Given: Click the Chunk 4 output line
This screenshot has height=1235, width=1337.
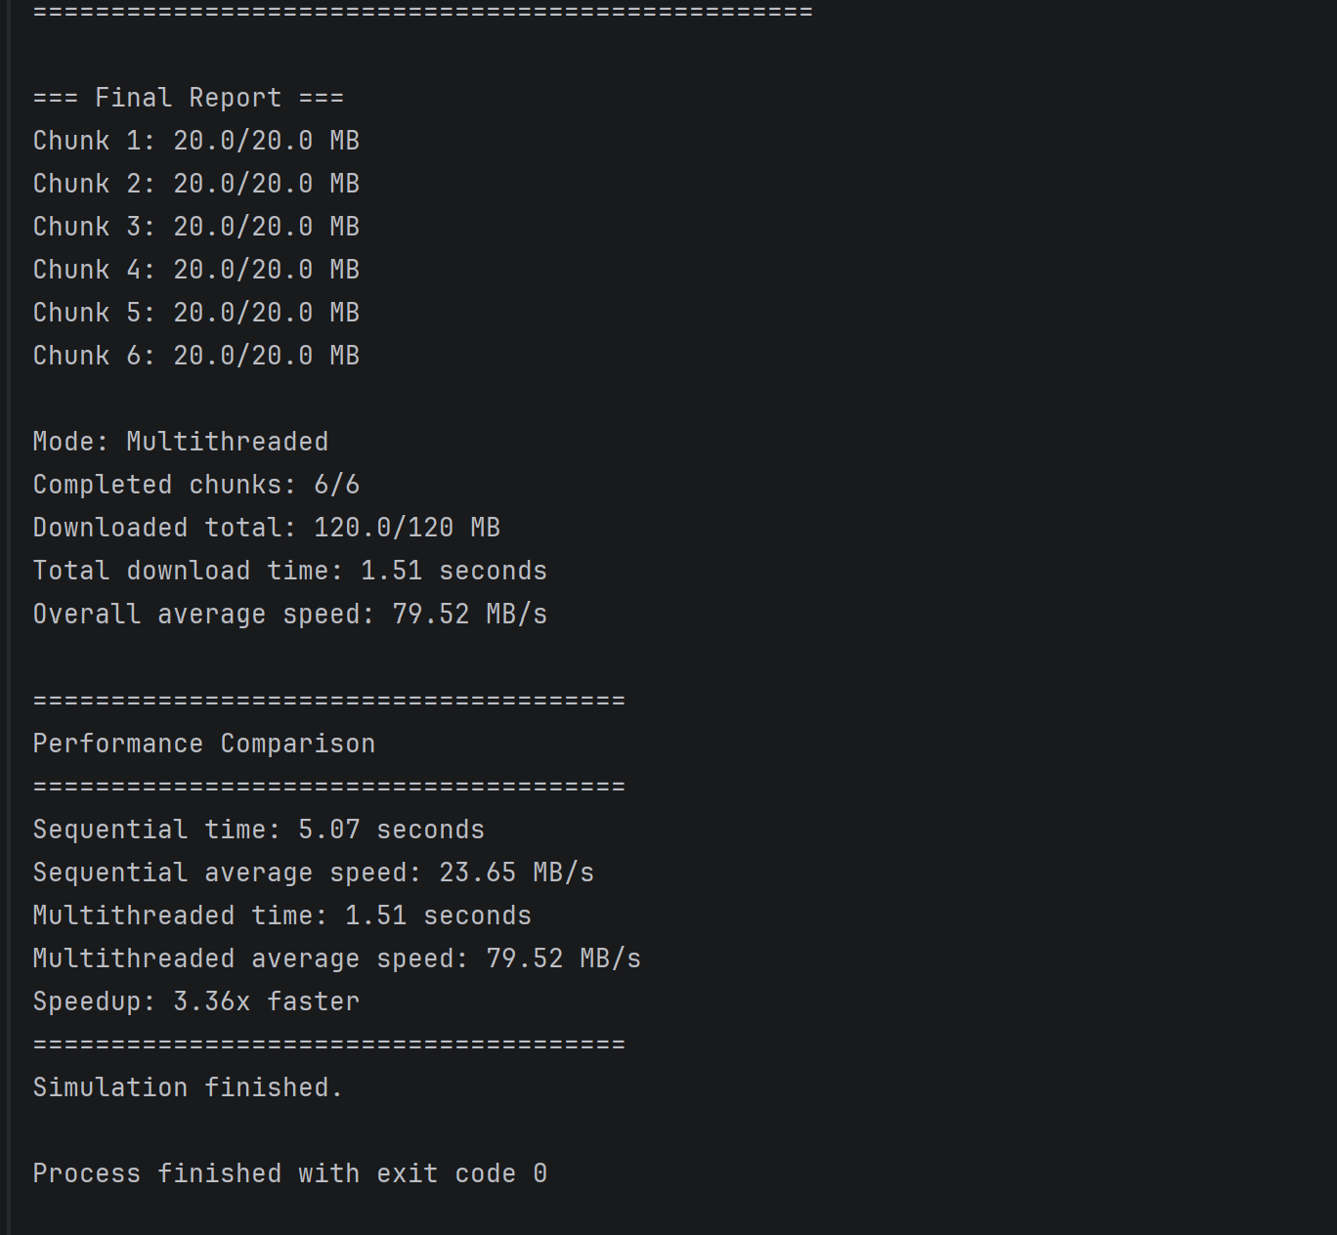Looking at the screenshot, I should (x=196, y=270).
